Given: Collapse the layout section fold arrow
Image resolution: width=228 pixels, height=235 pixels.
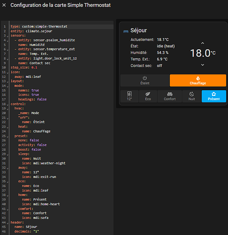Looking at the screenshot, I should tap(8, 82).
